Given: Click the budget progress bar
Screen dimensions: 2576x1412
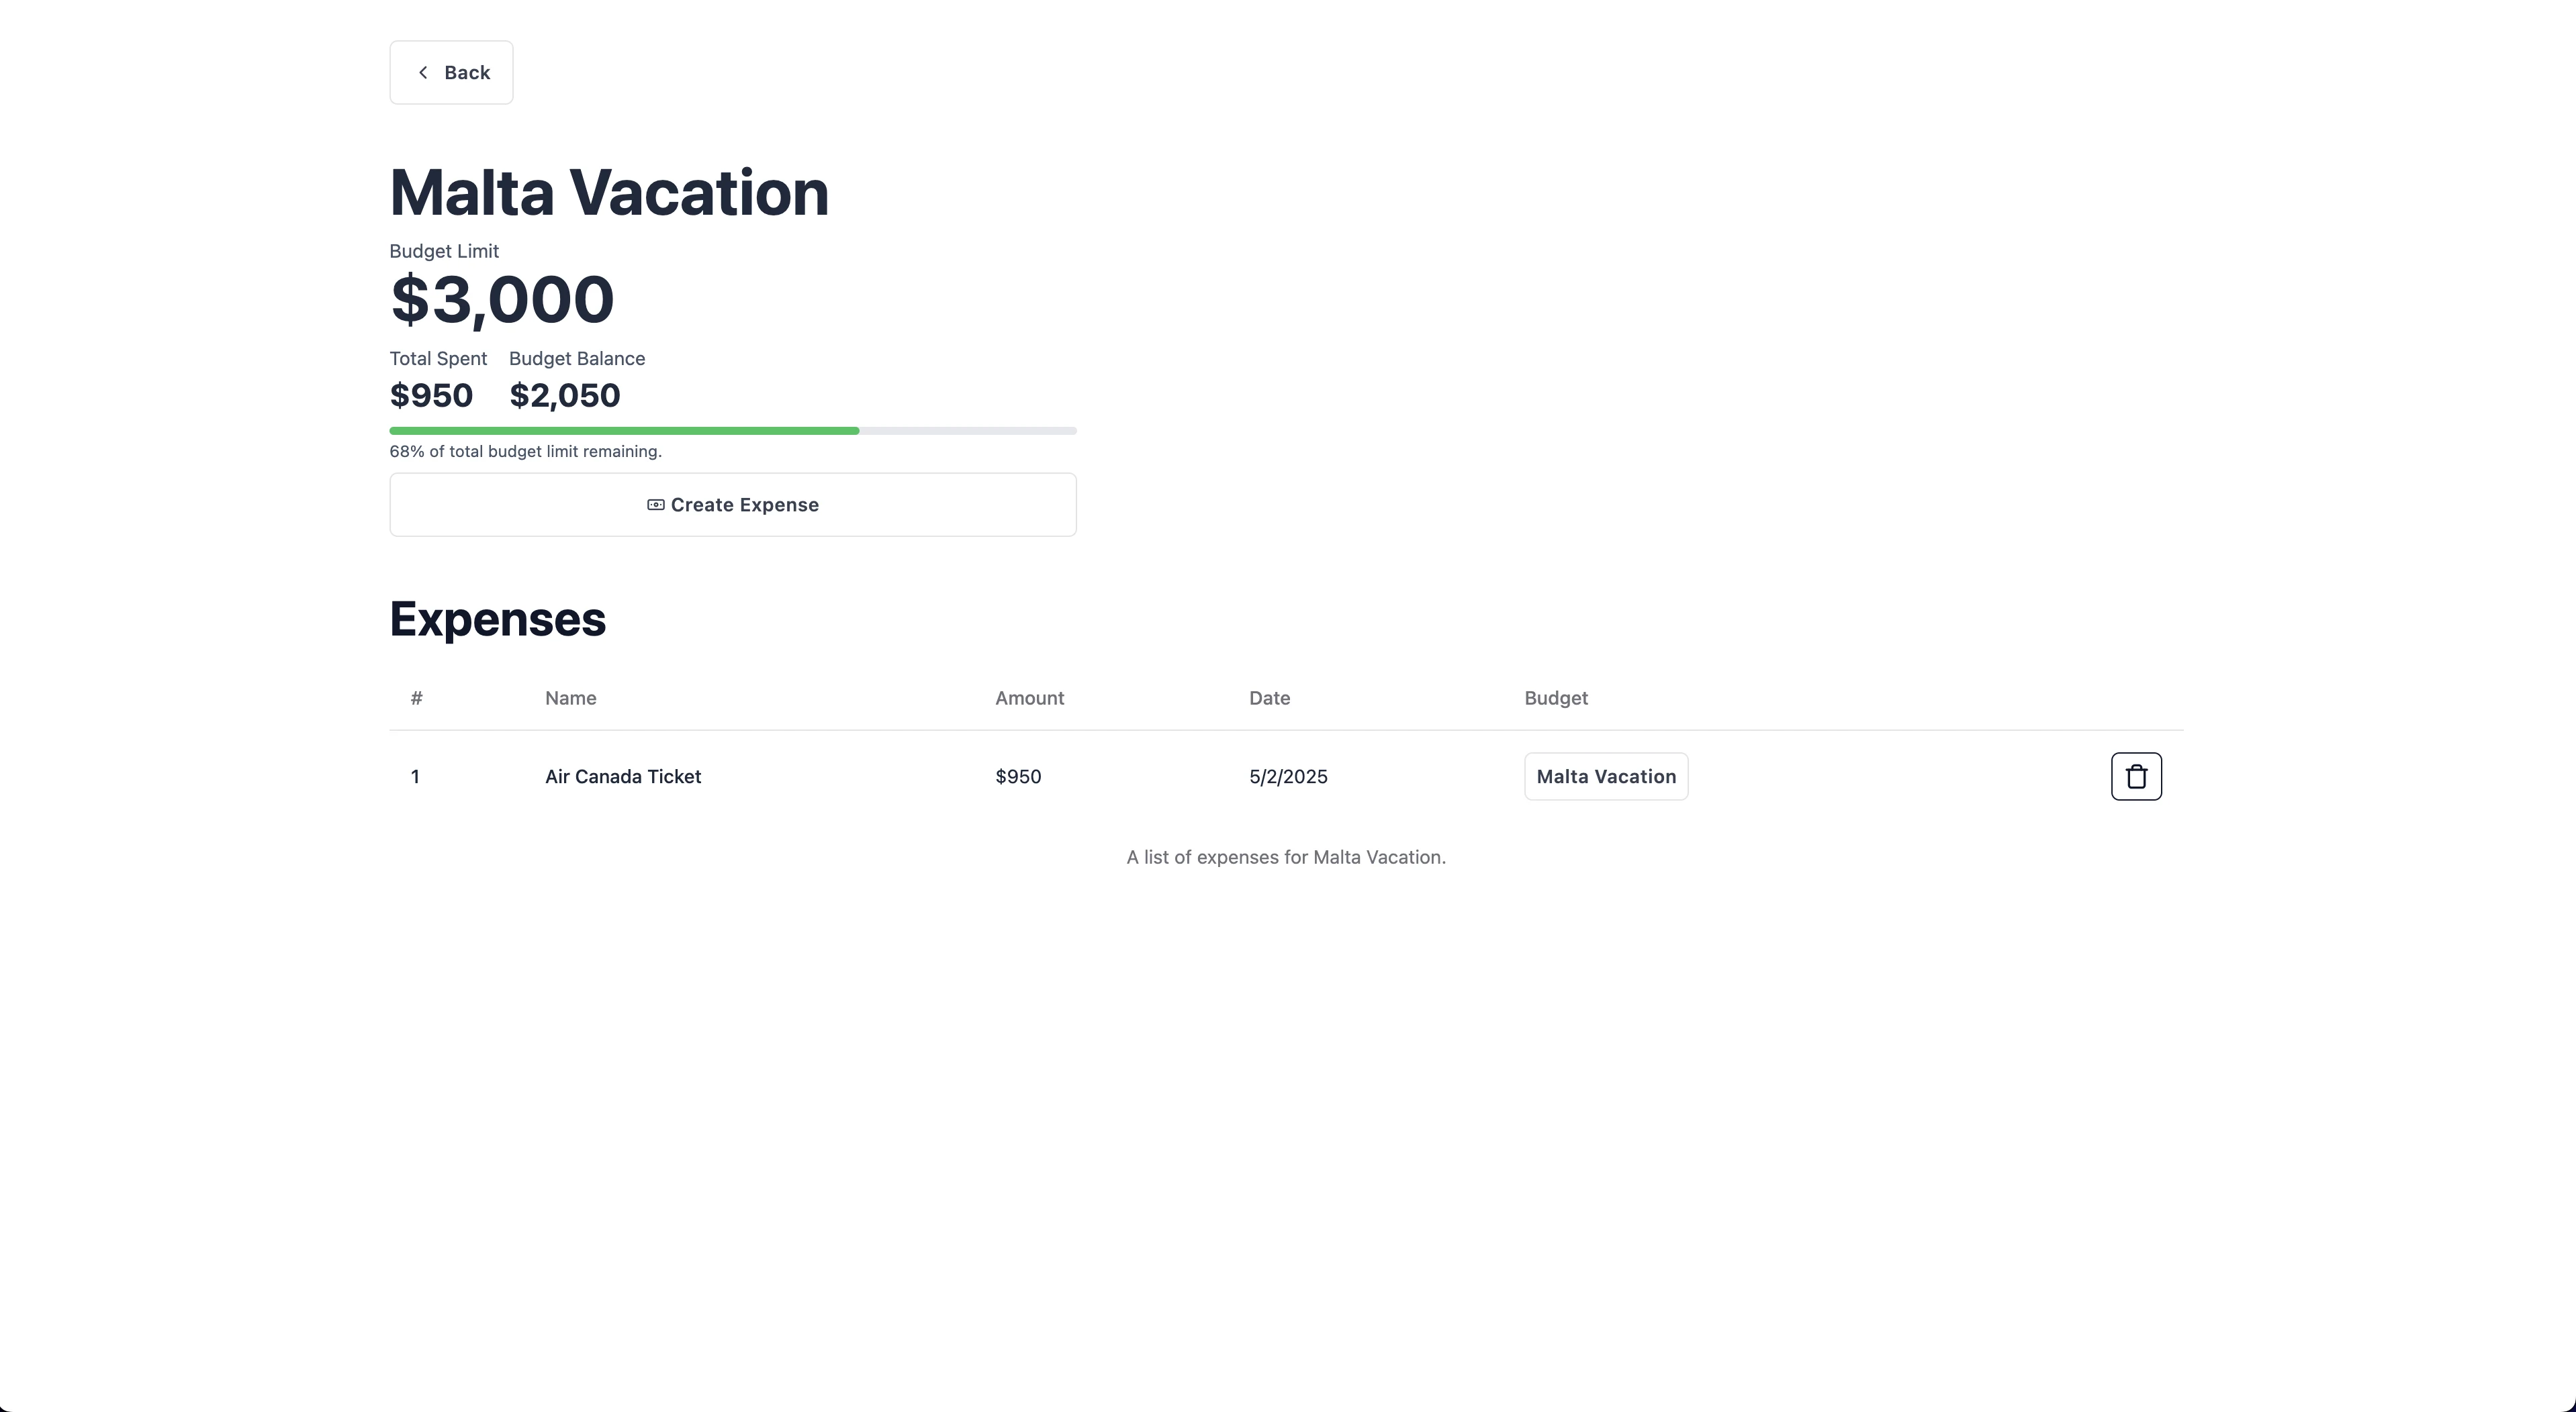Looking at the screenshot, I should 732,431.
